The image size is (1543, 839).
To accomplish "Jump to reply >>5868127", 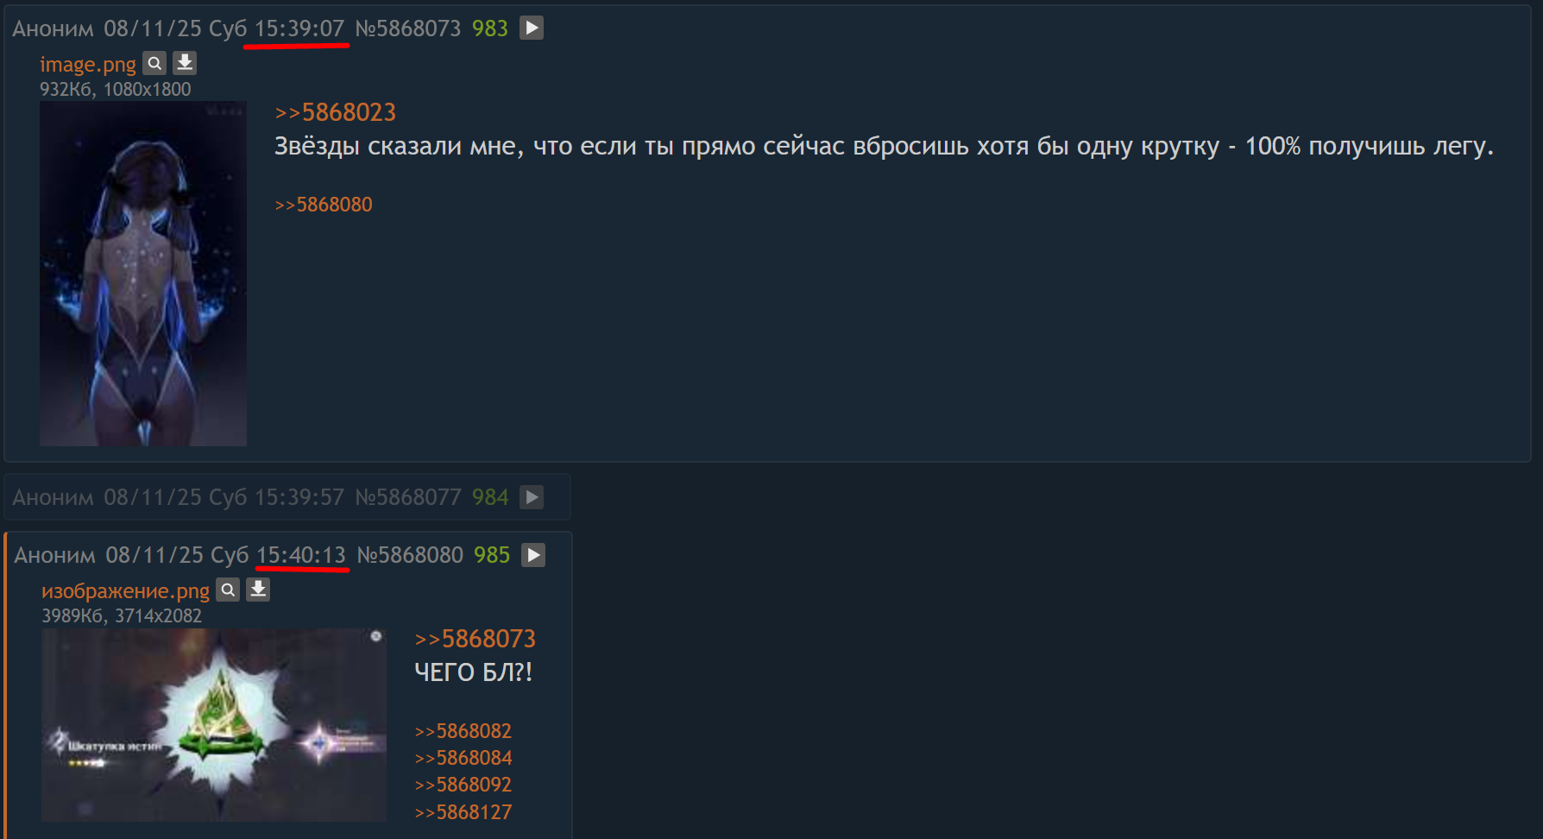I will (463, 812).
